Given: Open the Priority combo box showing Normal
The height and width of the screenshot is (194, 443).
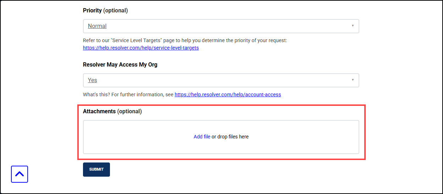Looking at the screenshot, I should (x=213, y=26).
